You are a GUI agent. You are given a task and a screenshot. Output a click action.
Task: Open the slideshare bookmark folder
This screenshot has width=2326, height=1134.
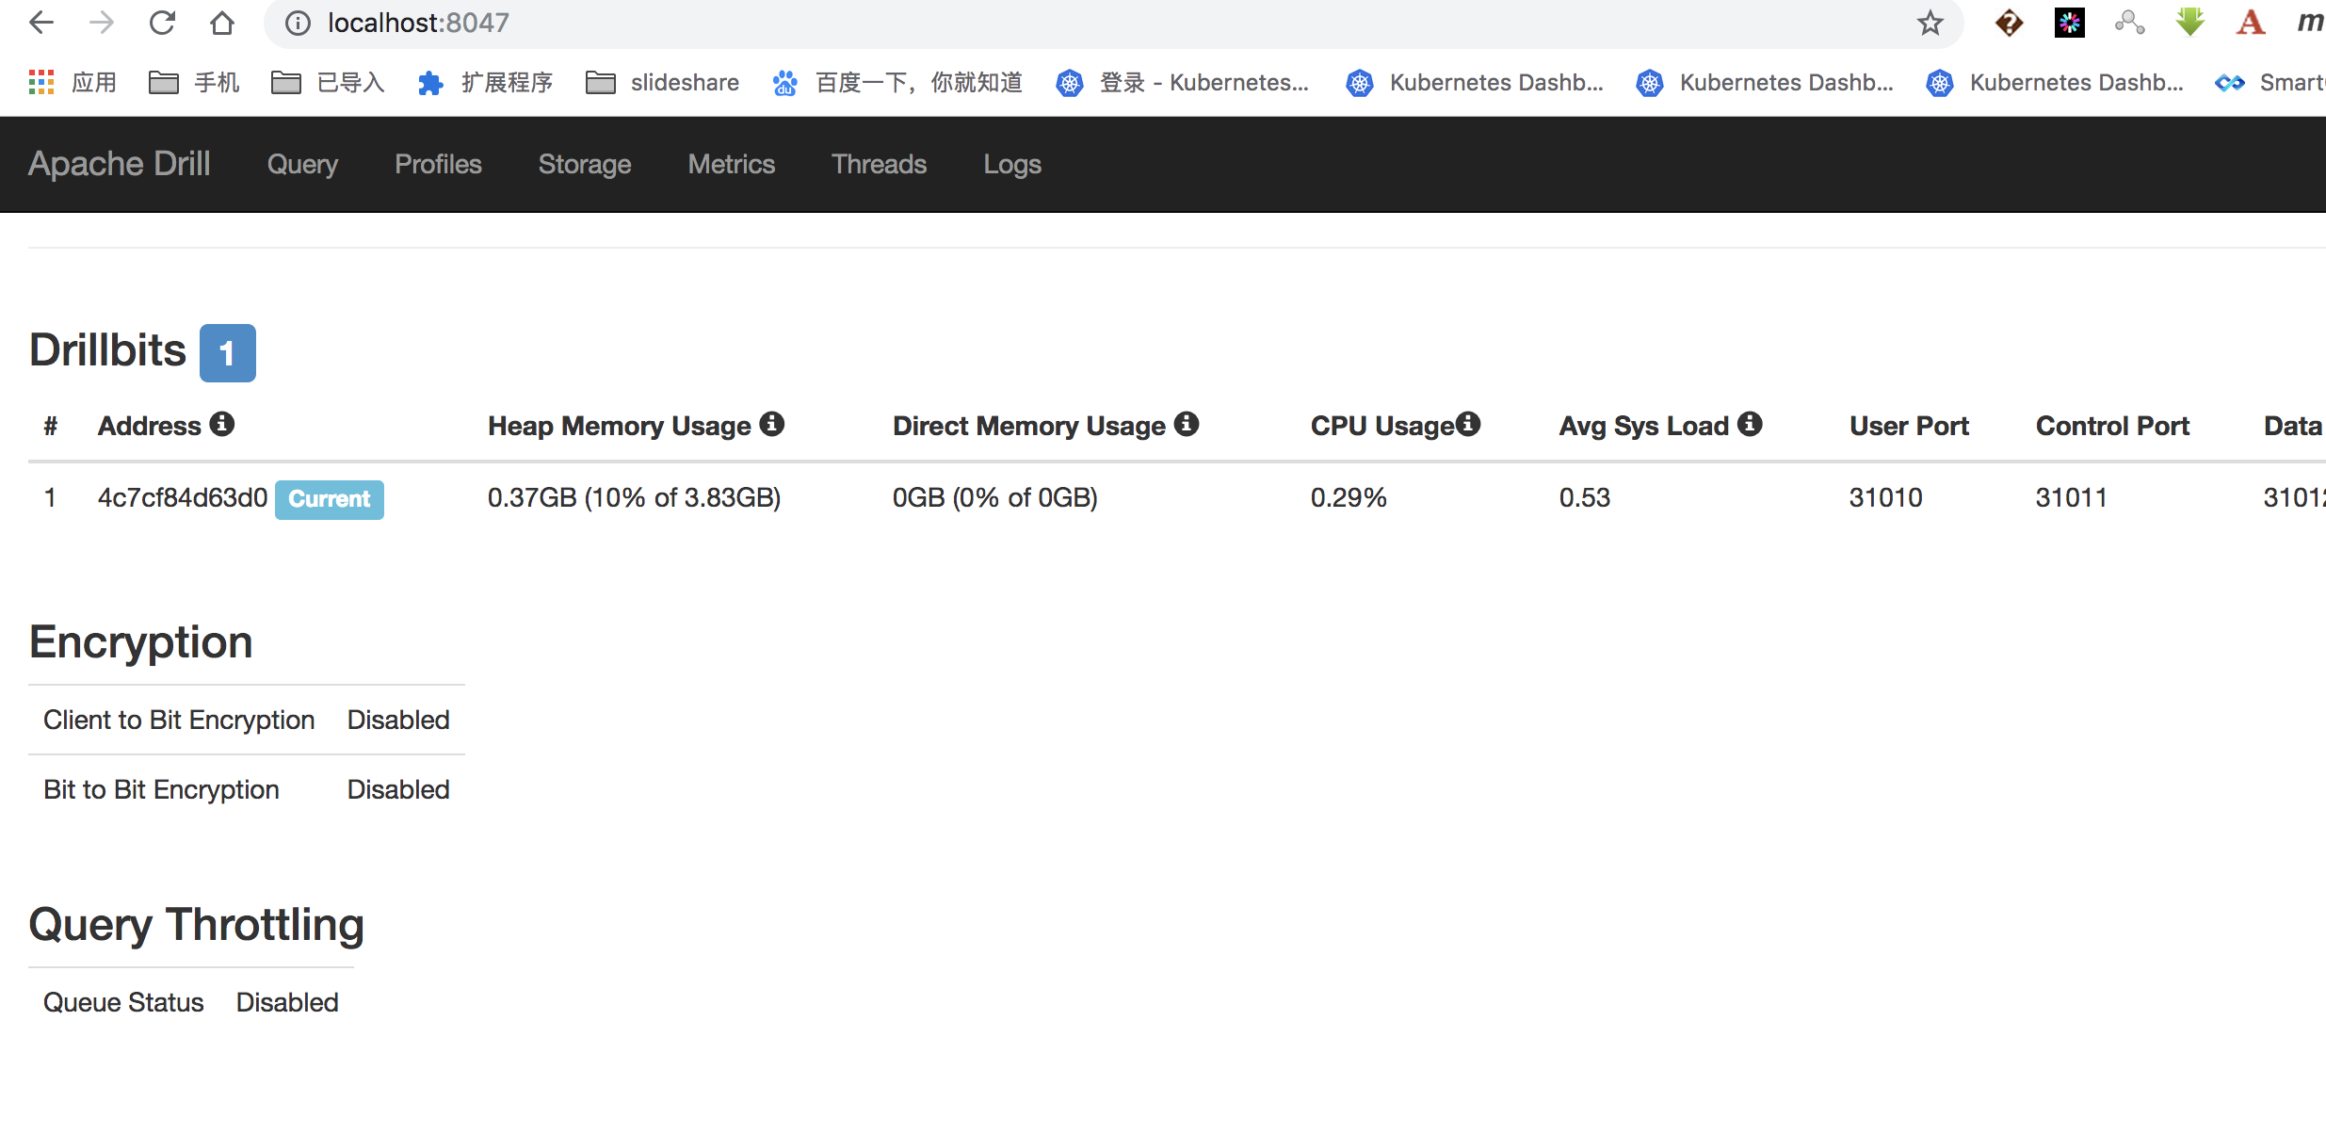[662, 83]
